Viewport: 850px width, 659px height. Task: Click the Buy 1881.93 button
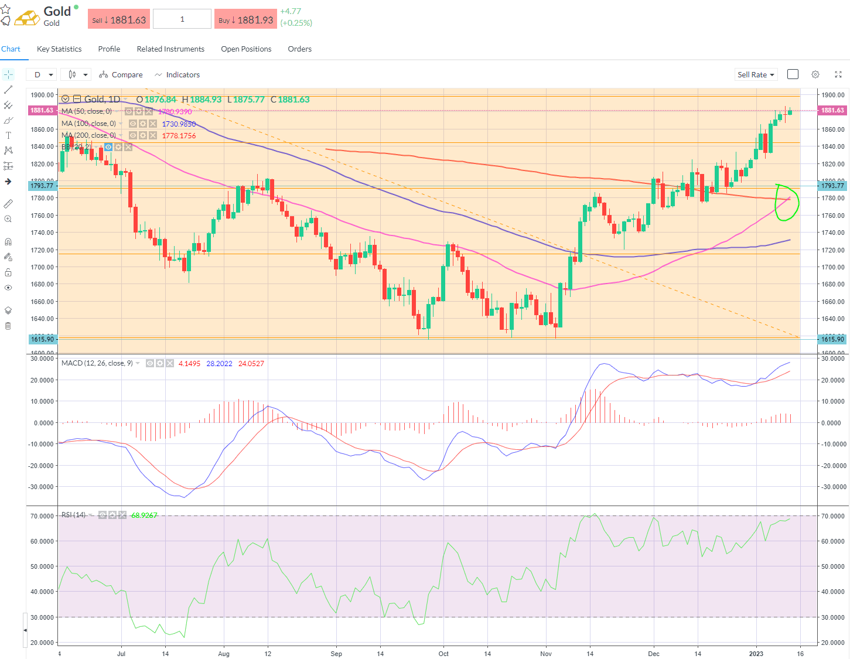pyautogui.click(x=245, y=19)
